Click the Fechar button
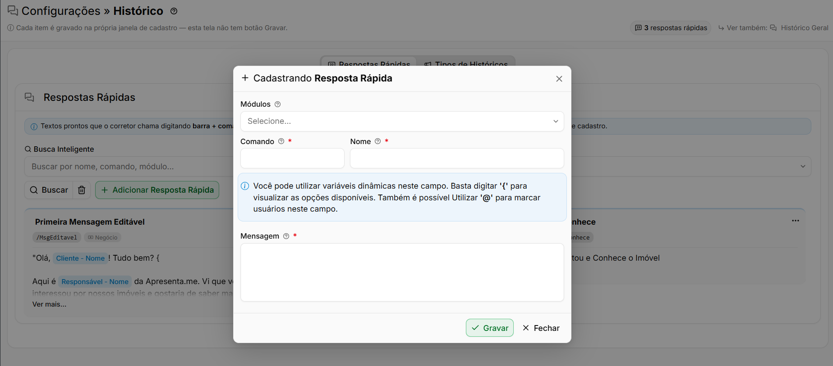The image size is (833, 366). pyautogui.click(x=541, y=328)
